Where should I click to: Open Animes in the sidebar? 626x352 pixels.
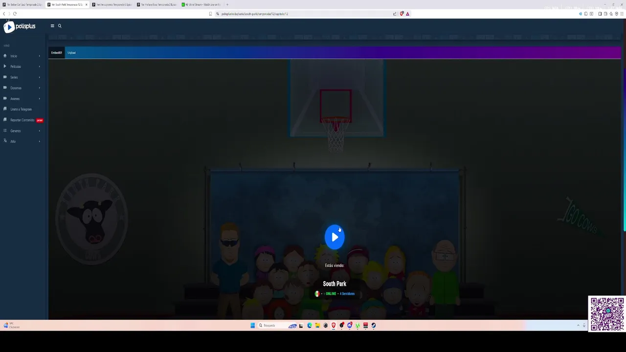15,99
